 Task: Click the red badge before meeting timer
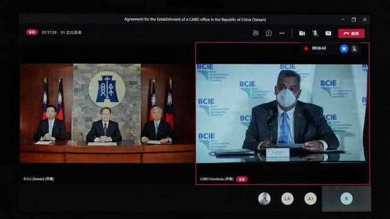[x=32, y=32]
